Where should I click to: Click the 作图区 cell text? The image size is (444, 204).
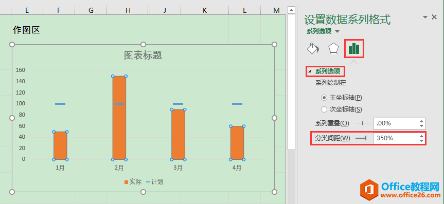pyautogui.click(x=26, y=30)
